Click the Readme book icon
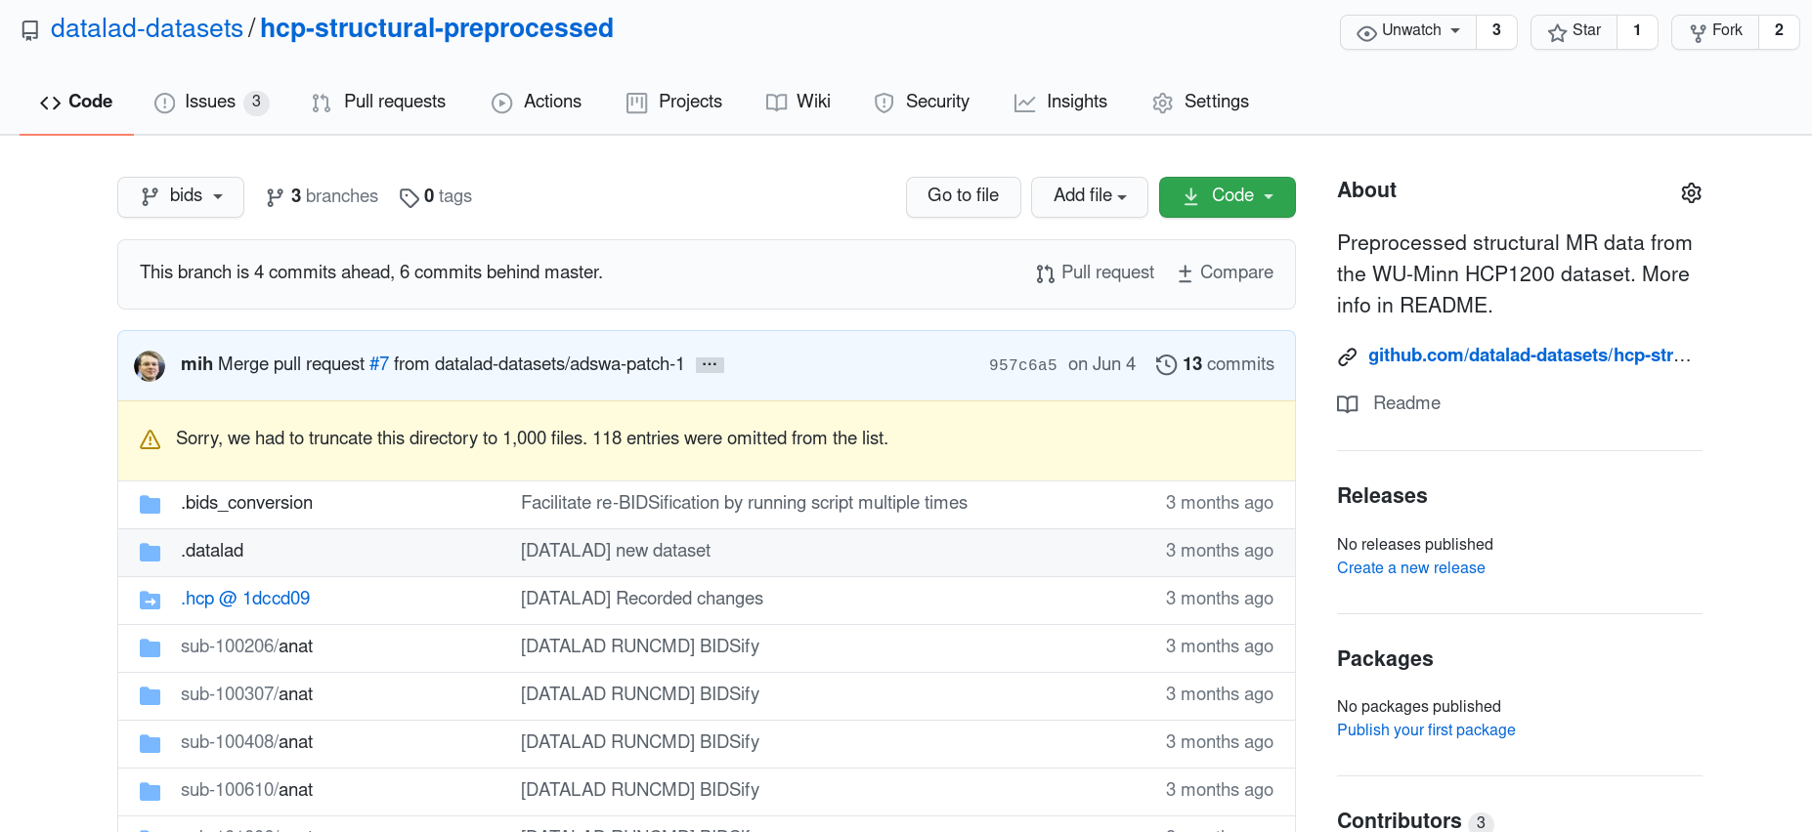The width and height of the screenshot is (1812, 832). coord(1348,404)
